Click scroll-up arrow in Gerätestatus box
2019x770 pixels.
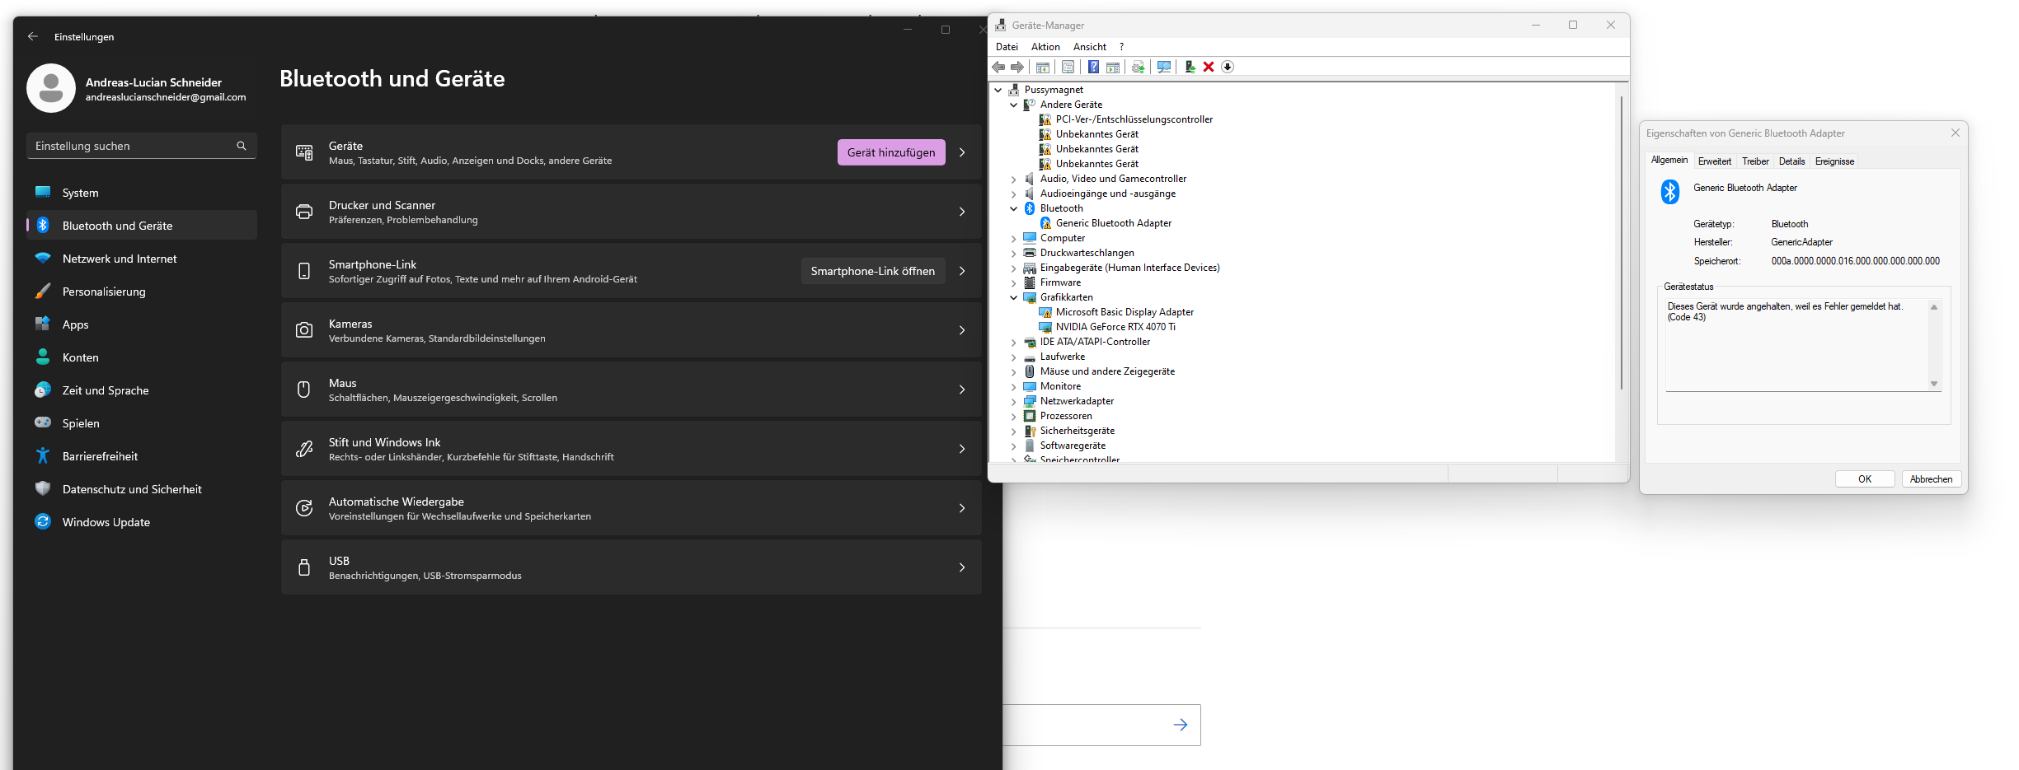[1933, 307]
